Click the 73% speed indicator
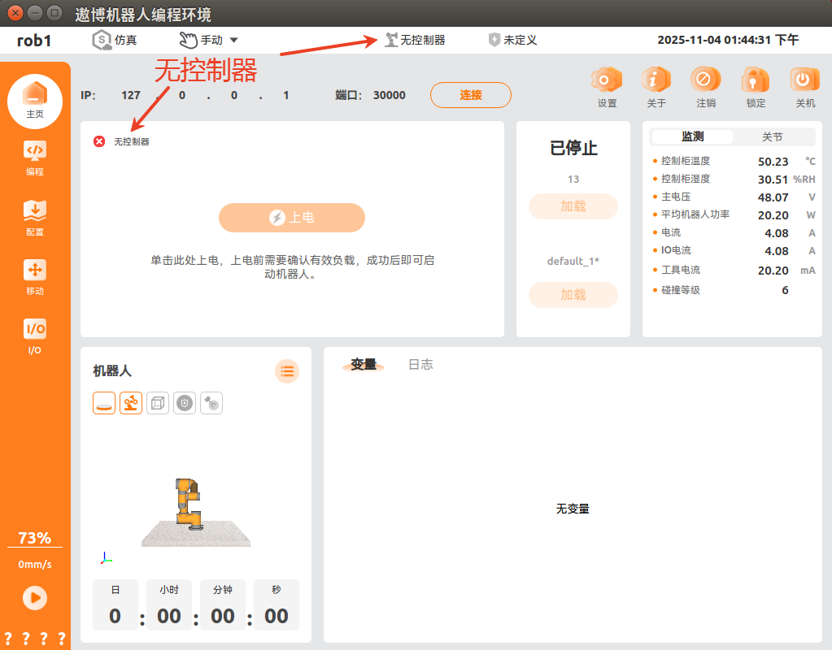 (x=34, y=538)
